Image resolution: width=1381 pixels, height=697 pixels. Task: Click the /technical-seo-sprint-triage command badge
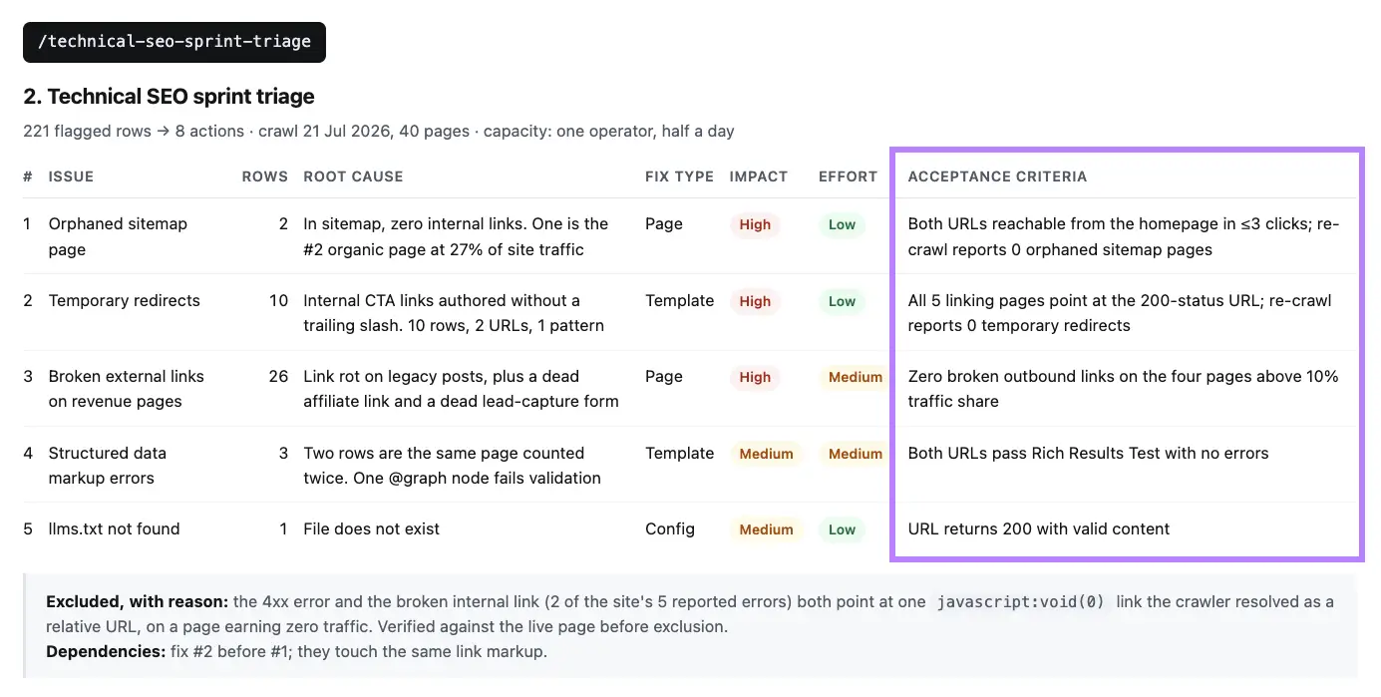174,42
